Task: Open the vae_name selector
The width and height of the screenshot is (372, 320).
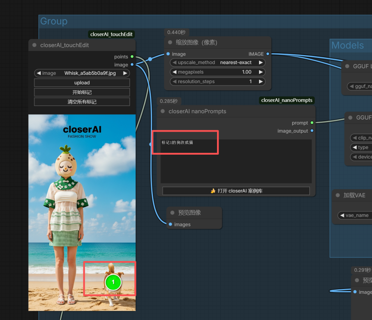Action: 355,215
